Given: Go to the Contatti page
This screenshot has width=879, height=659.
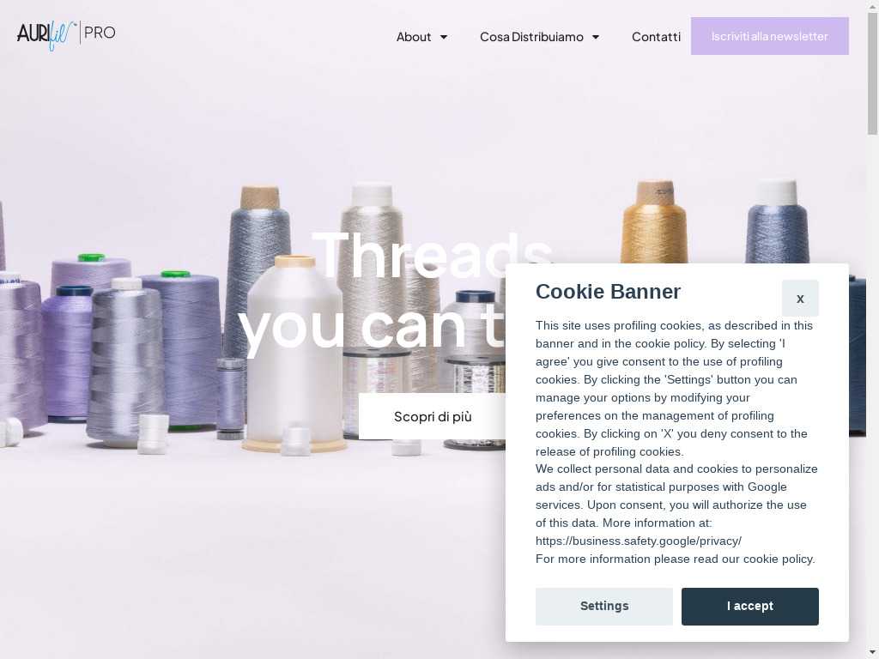Looking at the screenshot, I should [x=656, y=37].
